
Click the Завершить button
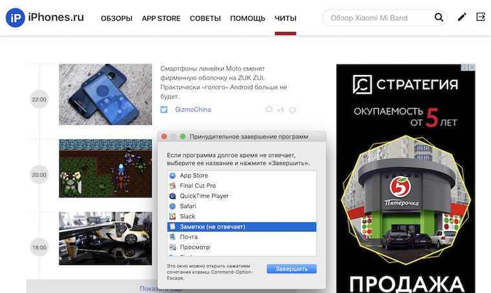[291, 269]
